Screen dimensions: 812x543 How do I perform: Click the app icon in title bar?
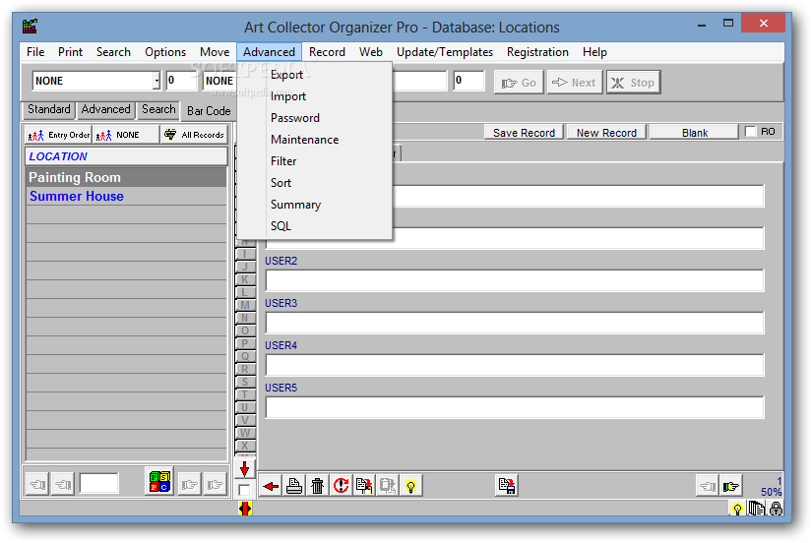click(31, 27)
